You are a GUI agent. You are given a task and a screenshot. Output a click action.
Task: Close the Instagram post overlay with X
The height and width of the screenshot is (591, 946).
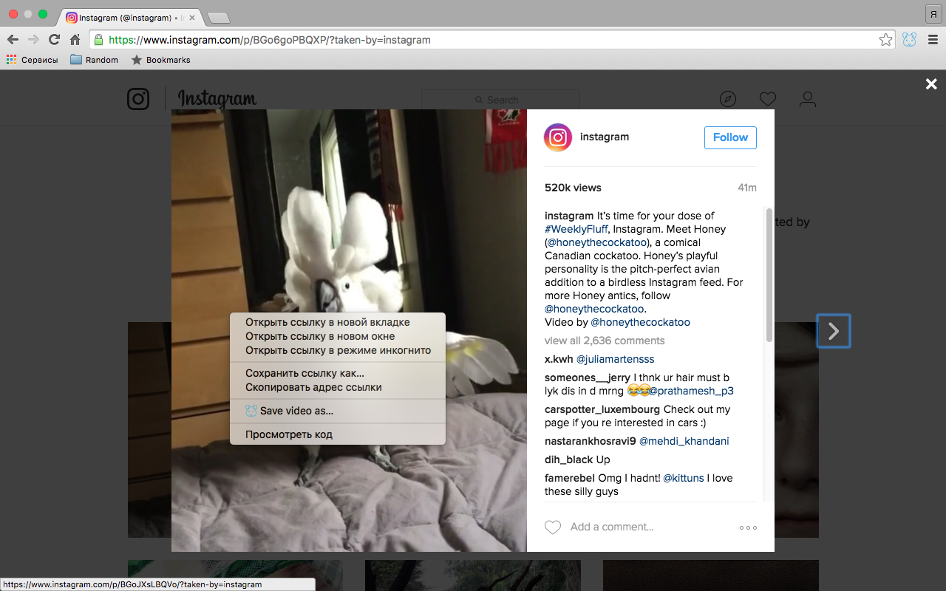(x=931, y=84)
